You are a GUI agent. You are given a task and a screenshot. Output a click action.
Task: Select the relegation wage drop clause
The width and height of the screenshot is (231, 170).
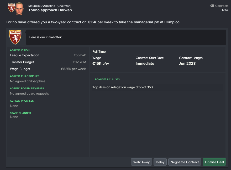123,87
